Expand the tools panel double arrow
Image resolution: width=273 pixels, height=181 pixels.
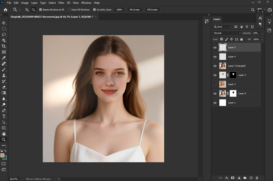(x=1, y=15)
